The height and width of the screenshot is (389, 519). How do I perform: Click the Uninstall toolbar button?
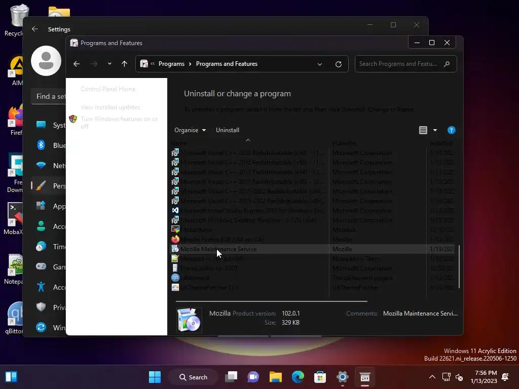(x=228, y=130)
